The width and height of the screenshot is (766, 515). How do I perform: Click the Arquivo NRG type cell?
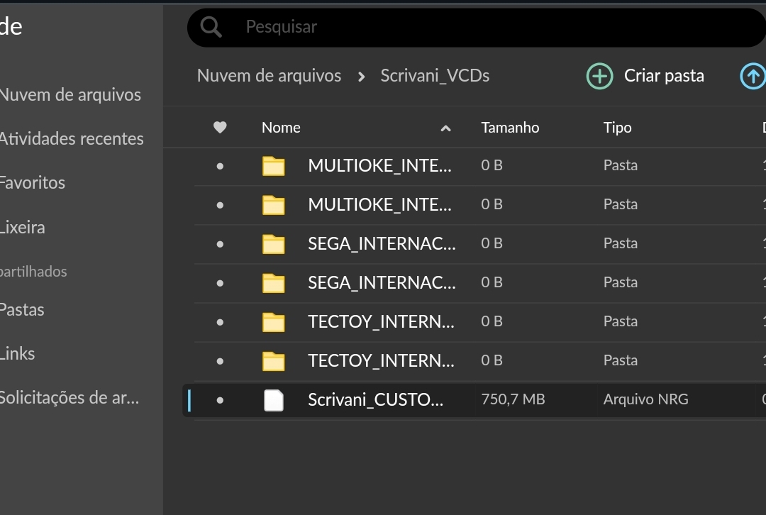click(x=646, y=399)
